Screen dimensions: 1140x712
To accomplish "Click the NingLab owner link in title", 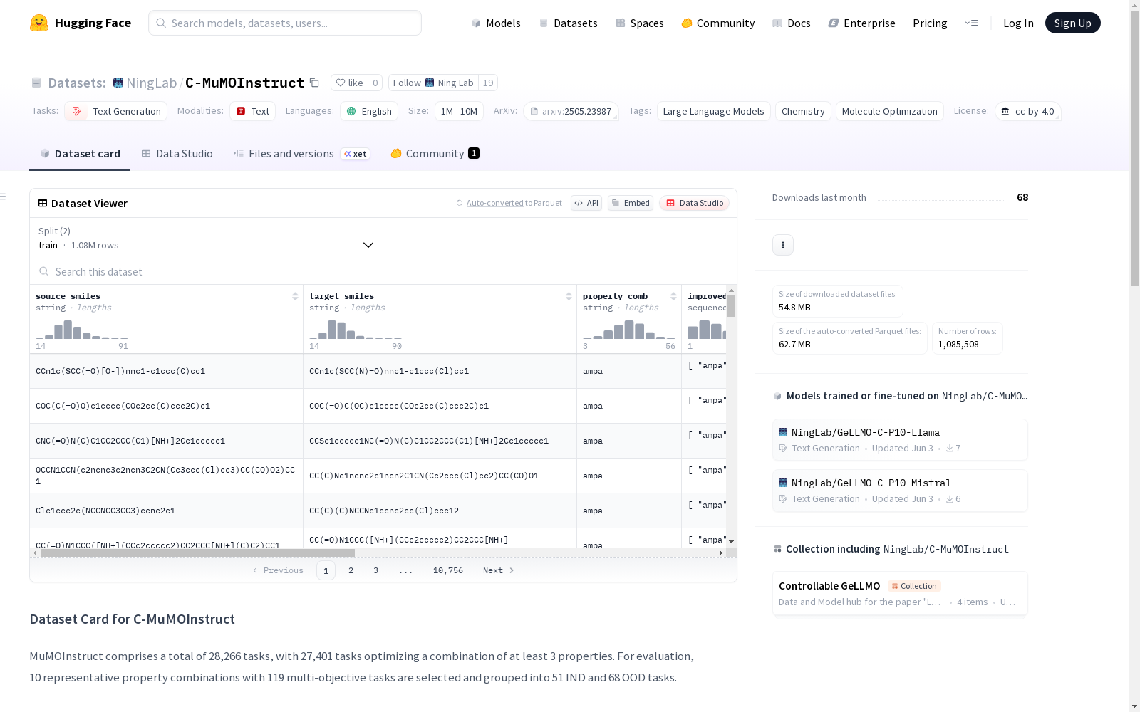I will pos(152,83).
